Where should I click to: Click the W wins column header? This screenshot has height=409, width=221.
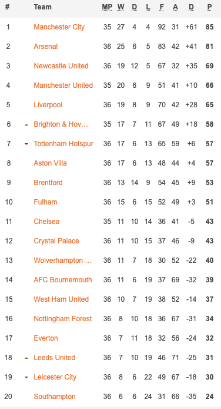pyautogui.click(x=120, y=7)
